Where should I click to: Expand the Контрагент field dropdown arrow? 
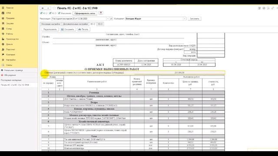tap(185, 19)
